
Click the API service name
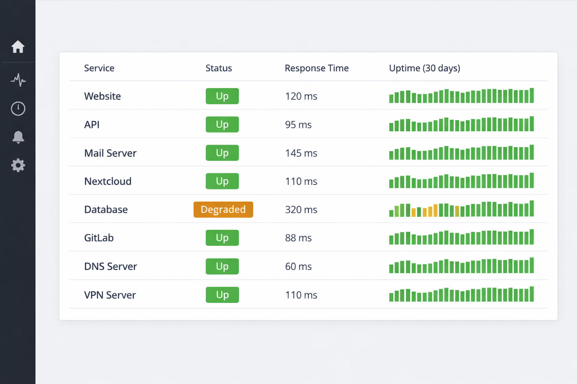[92, 125]
